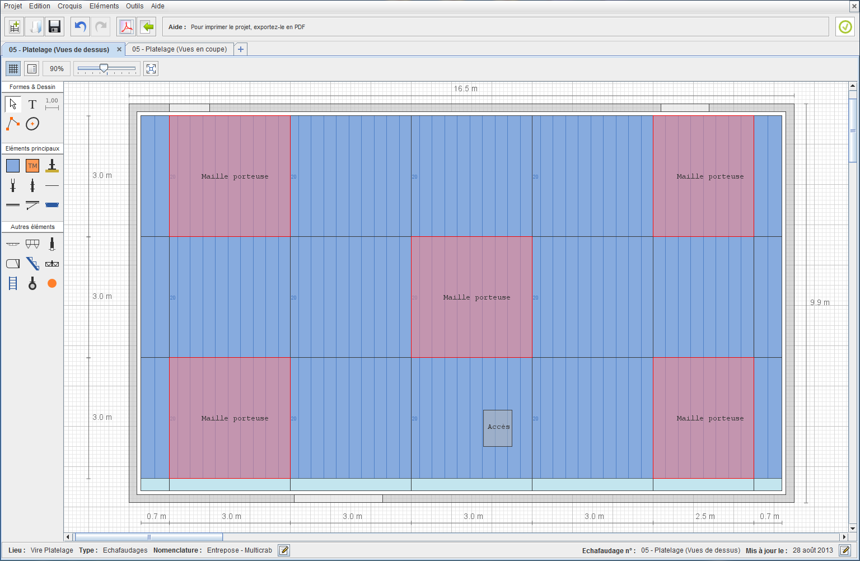Select the base plate element tool
This screenshot has height=561, width=860.
click(x=52, y=166)
